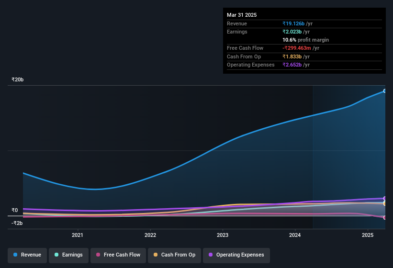
Task: Click the Cash From Op label in tooltip
Action: [x=244, y=56]
